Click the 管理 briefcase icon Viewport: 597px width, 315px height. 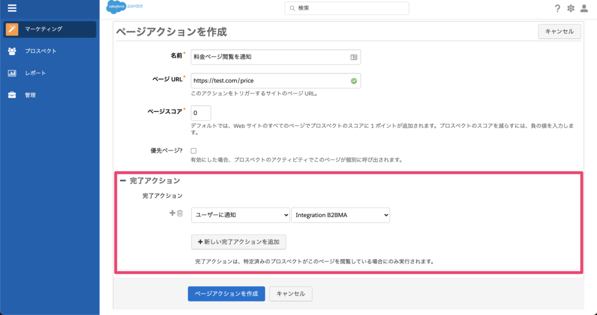(12, 95)
